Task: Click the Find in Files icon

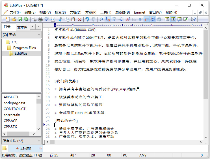Action: [114, 19]
